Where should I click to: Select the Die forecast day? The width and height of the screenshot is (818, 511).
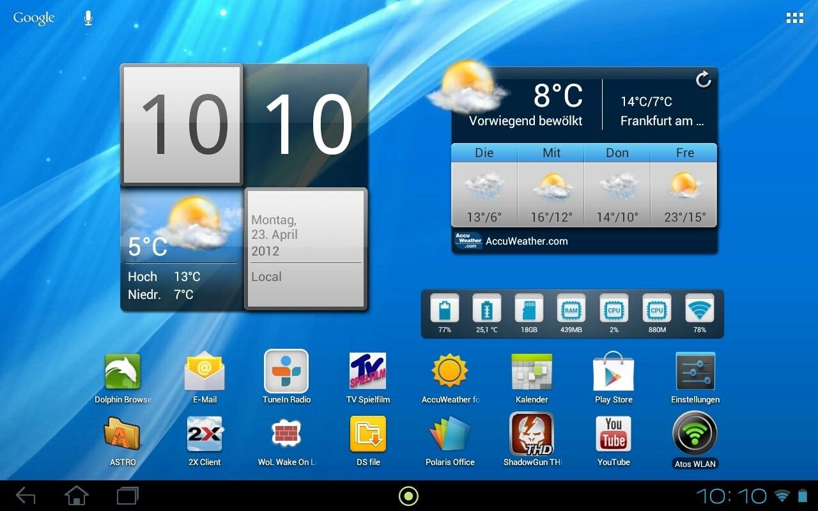coord(484,185)
